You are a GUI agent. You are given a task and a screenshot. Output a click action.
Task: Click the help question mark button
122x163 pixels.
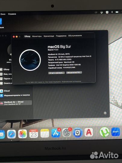pyautogui.click(x=105, y=113)
